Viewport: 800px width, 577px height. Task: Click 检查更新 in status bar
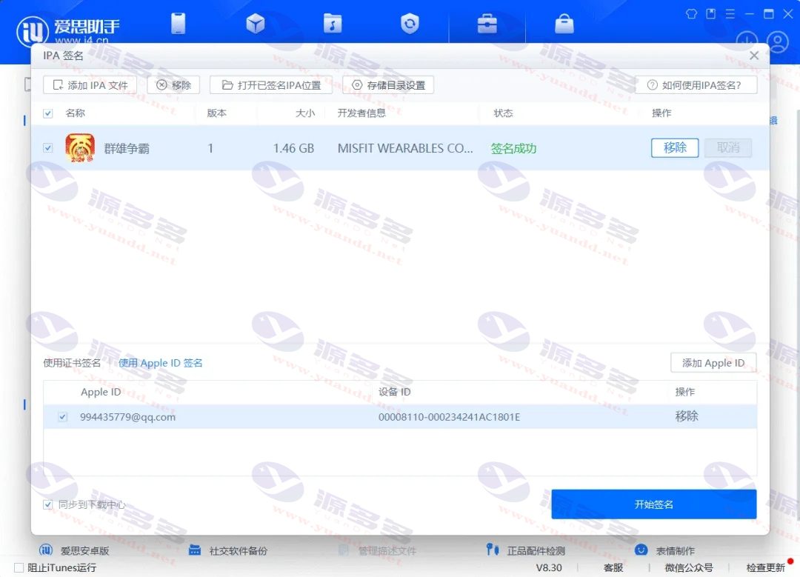click(x=765, y=567)
